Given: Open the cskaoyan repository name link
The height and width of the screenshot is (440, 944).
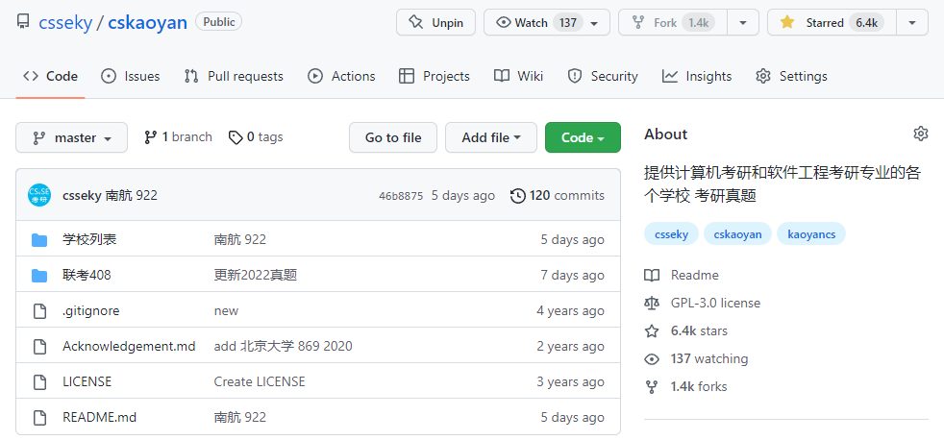Looking at the screenshot, I should tap(147, 23).
